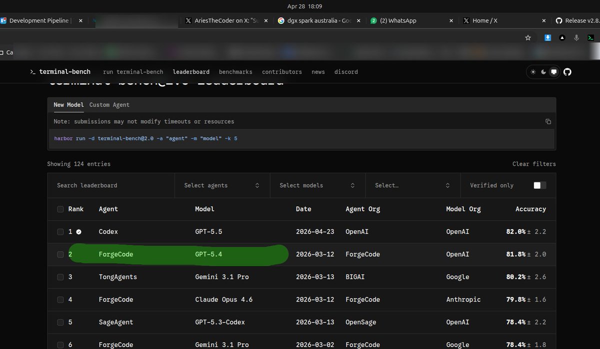Screen dimensions: 600x349
Task: Open run terminal-bench nav link
Action: pos(133,72)
